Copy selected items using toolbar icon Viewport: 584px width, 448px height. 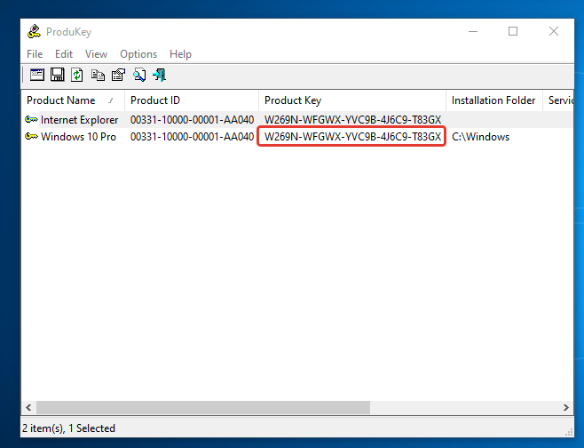click(x=98, y=75)
